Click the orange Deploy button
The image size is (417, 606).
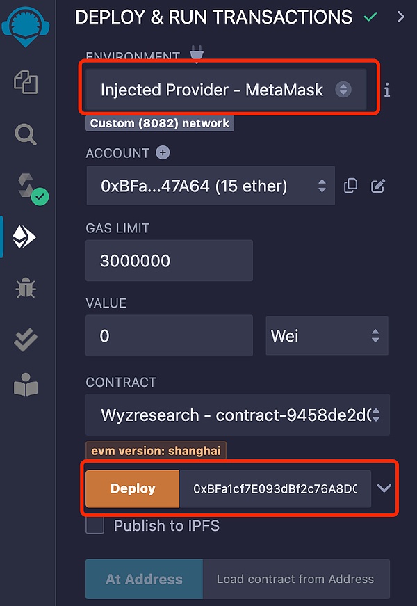[133, 488]
